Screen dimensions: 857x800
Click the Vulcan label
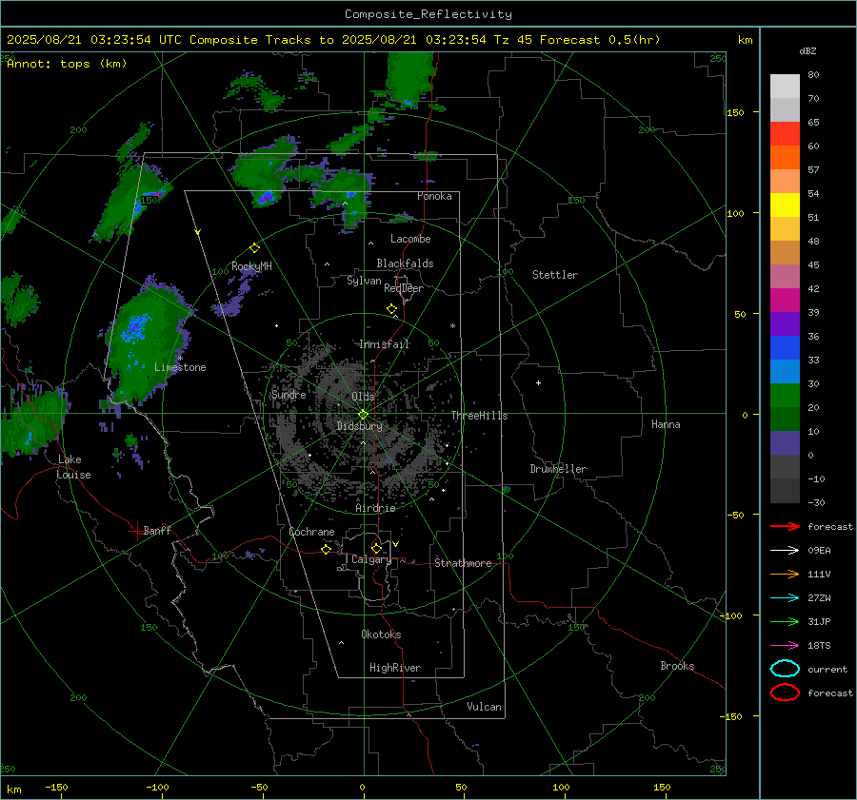484,707
